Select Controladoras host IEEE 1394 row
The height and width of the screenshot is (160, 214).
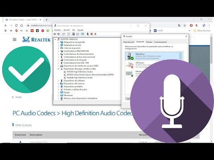pos(76,63)
